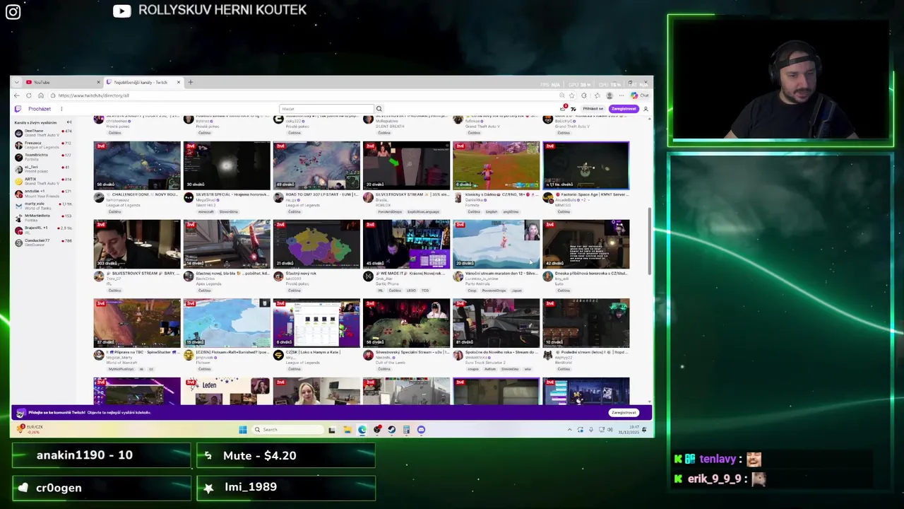Viewport: 904px width, 509px height.
Task: Open the Windows Start menu
Action: coord(243,429)
